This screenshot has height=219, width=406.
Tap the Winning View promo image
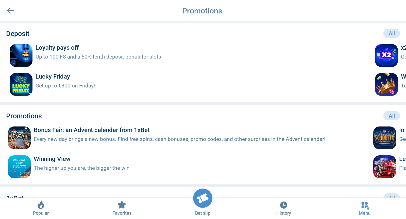coord(19,167)
